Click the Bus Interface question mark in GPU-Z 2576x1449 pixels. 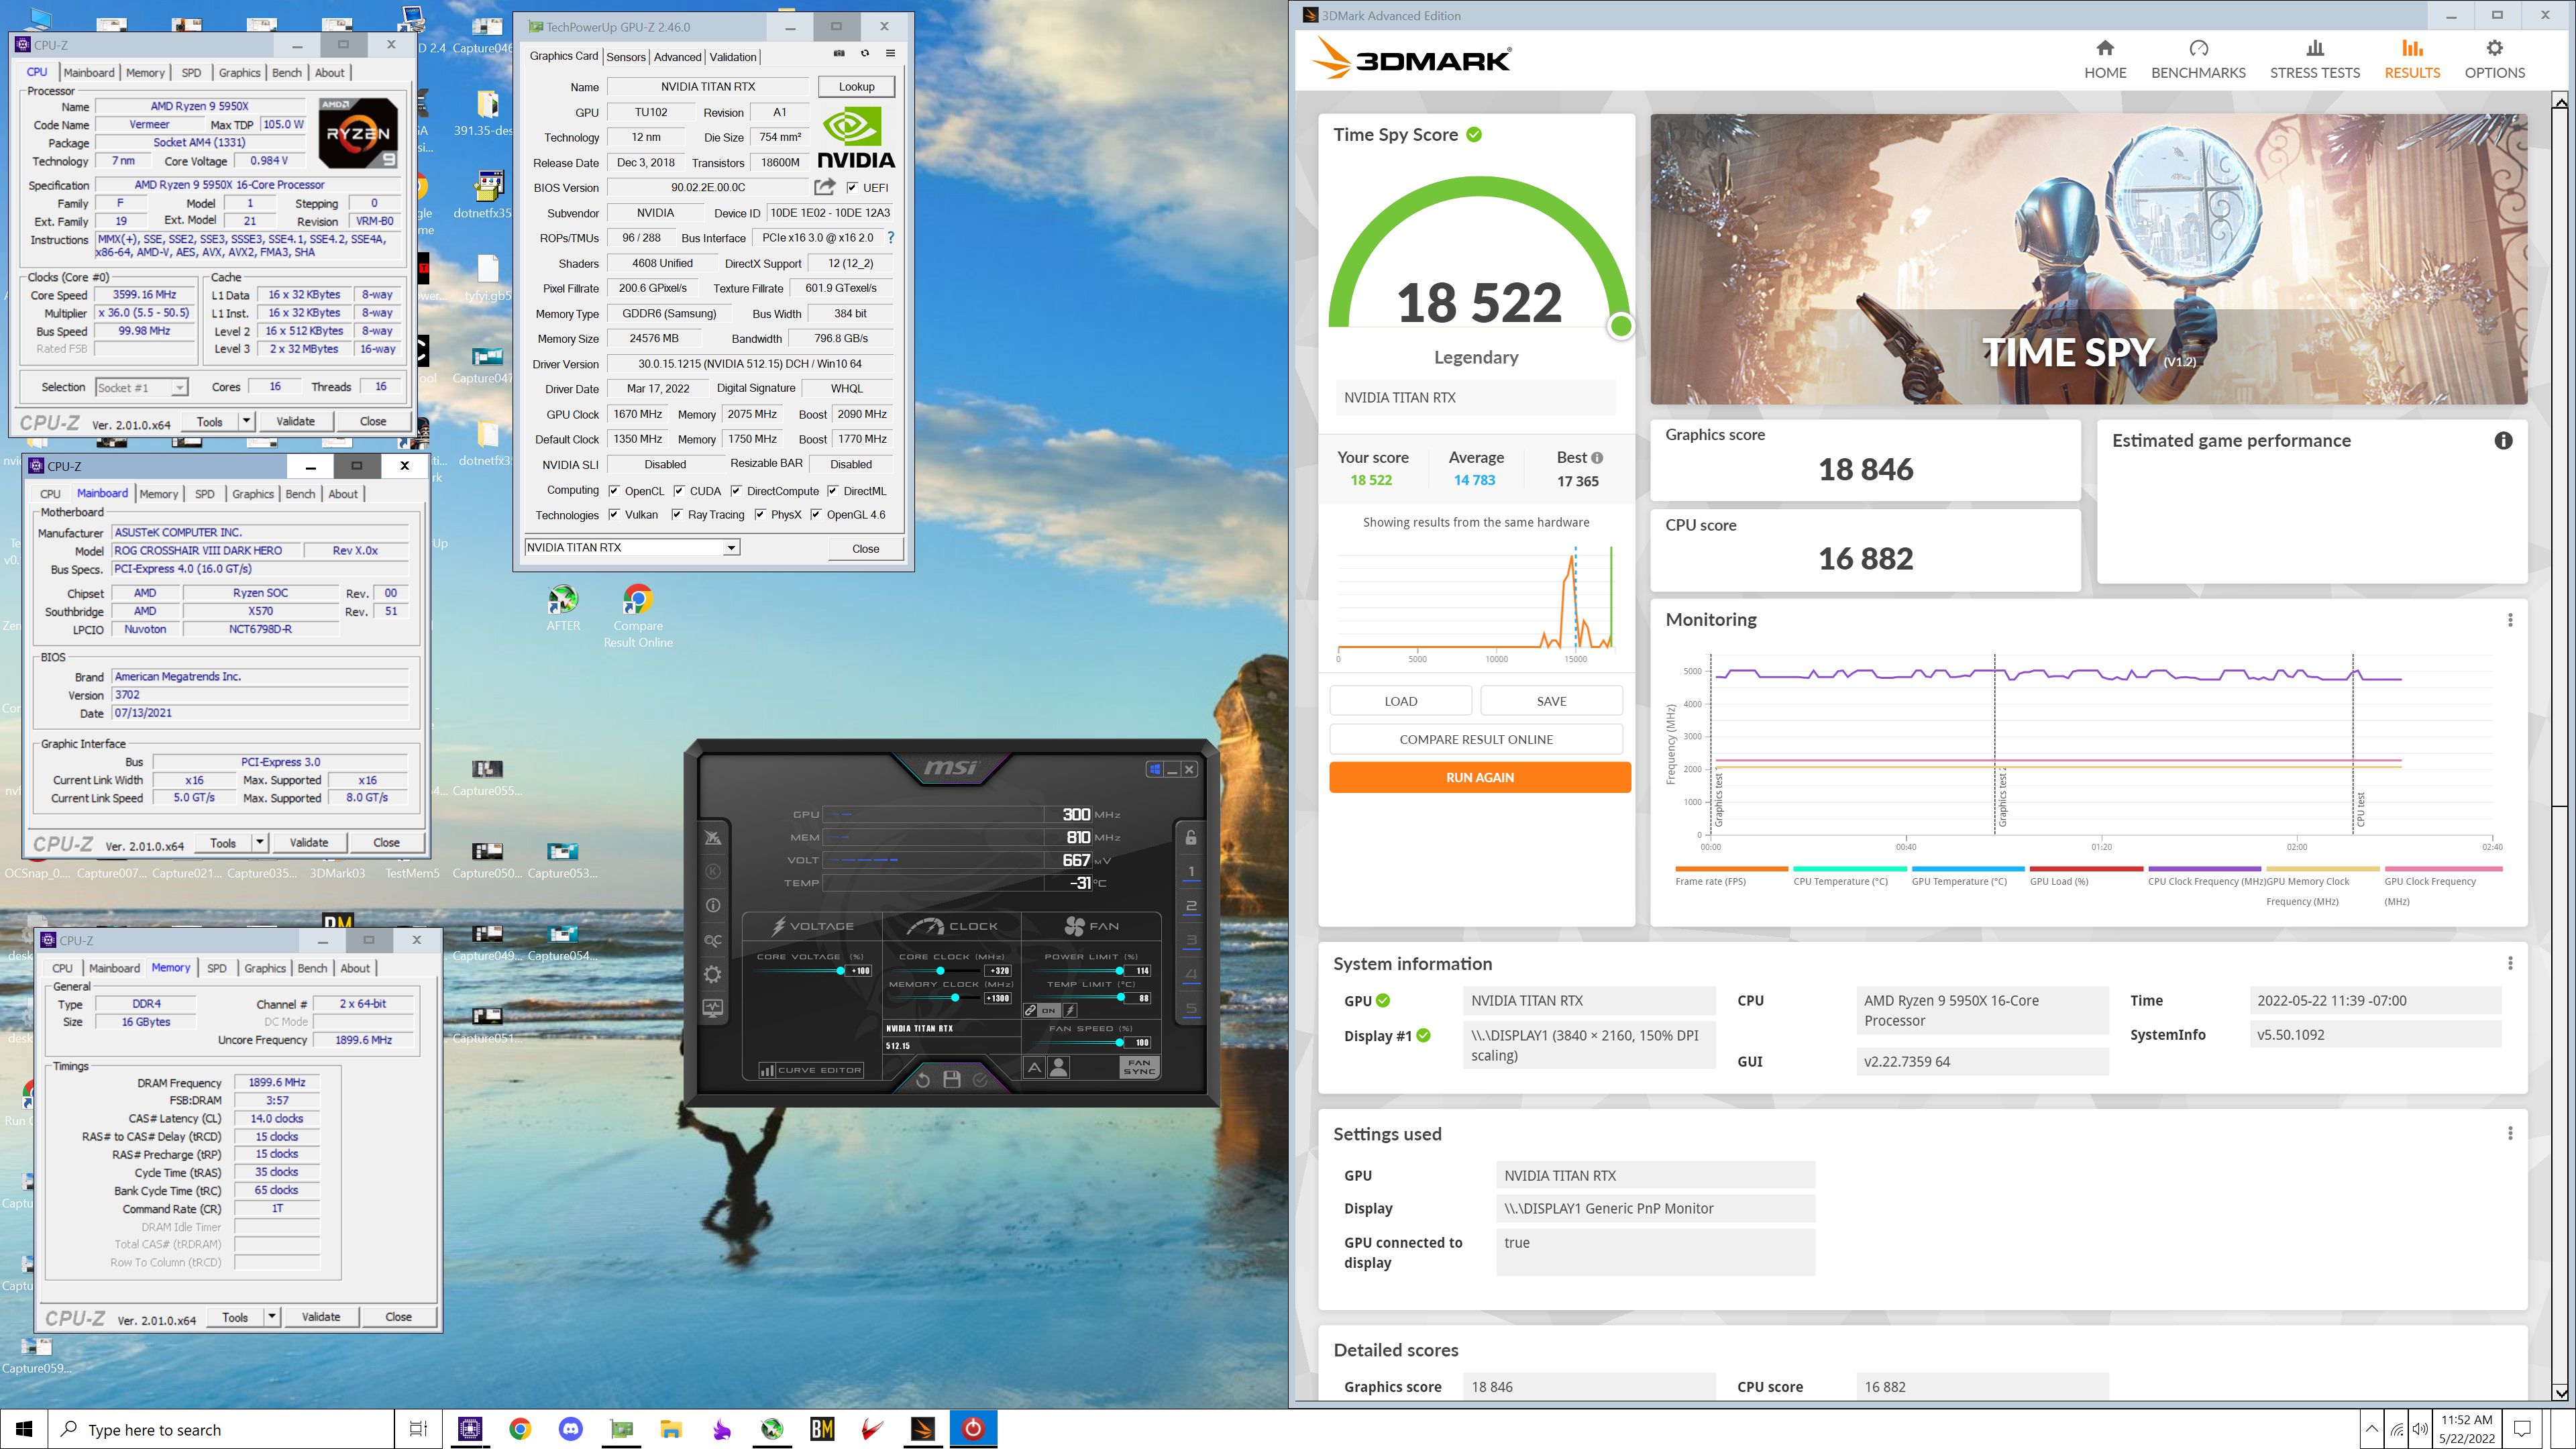[890, 238]
